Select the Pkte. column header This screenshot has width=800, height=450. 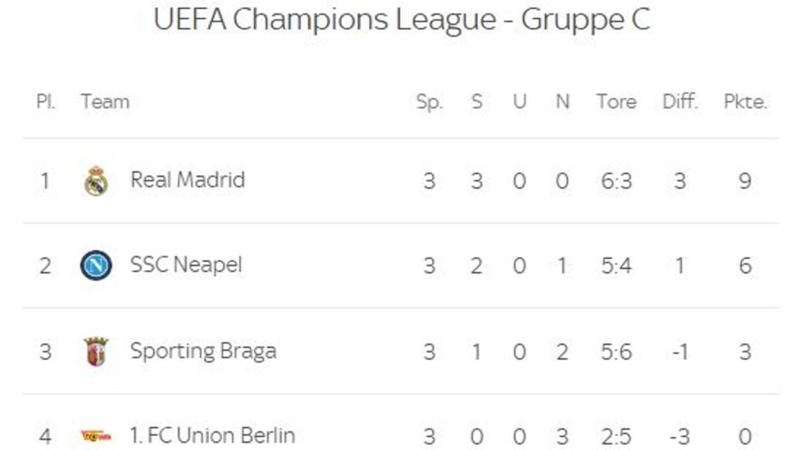click(x=745, y=102)
